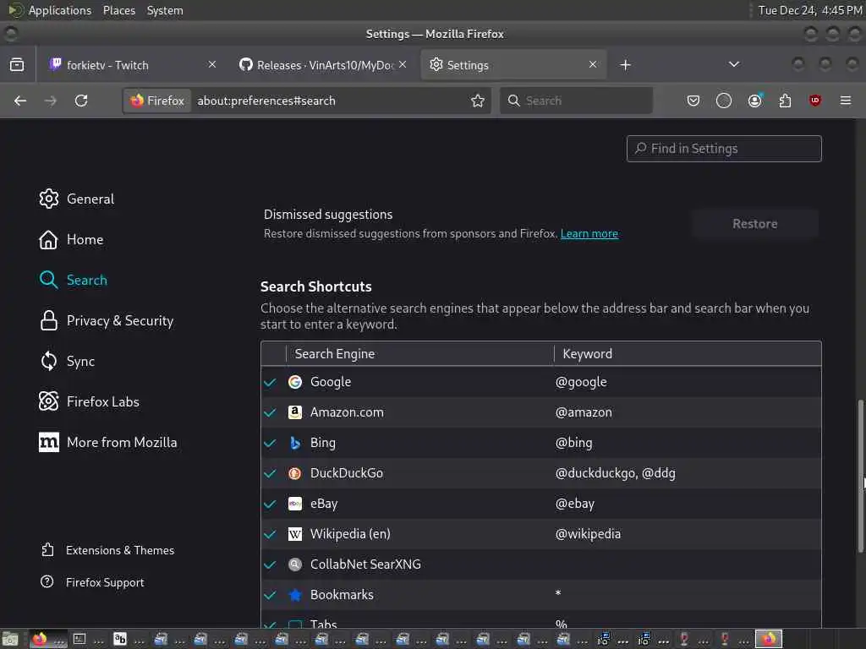This screenshot has width=866, height=649.
Task: Open the Extensions puzzle-piece icon
Action: (x=785, y=101)
